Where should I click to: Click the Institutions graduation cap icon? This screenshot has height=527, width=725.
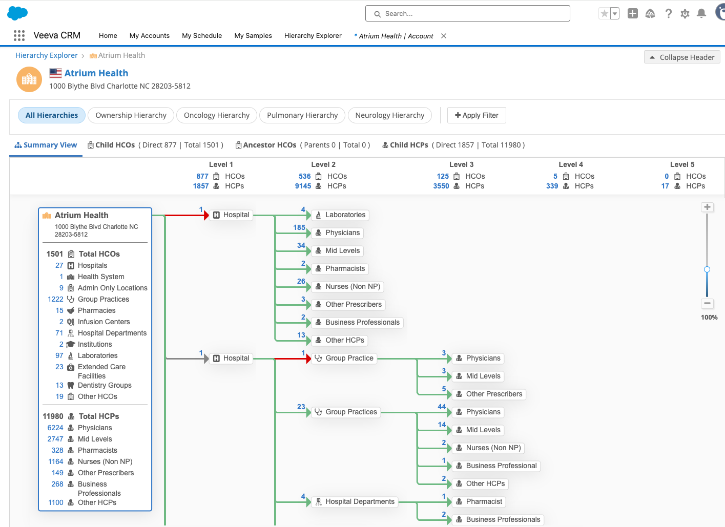[71, 344]
